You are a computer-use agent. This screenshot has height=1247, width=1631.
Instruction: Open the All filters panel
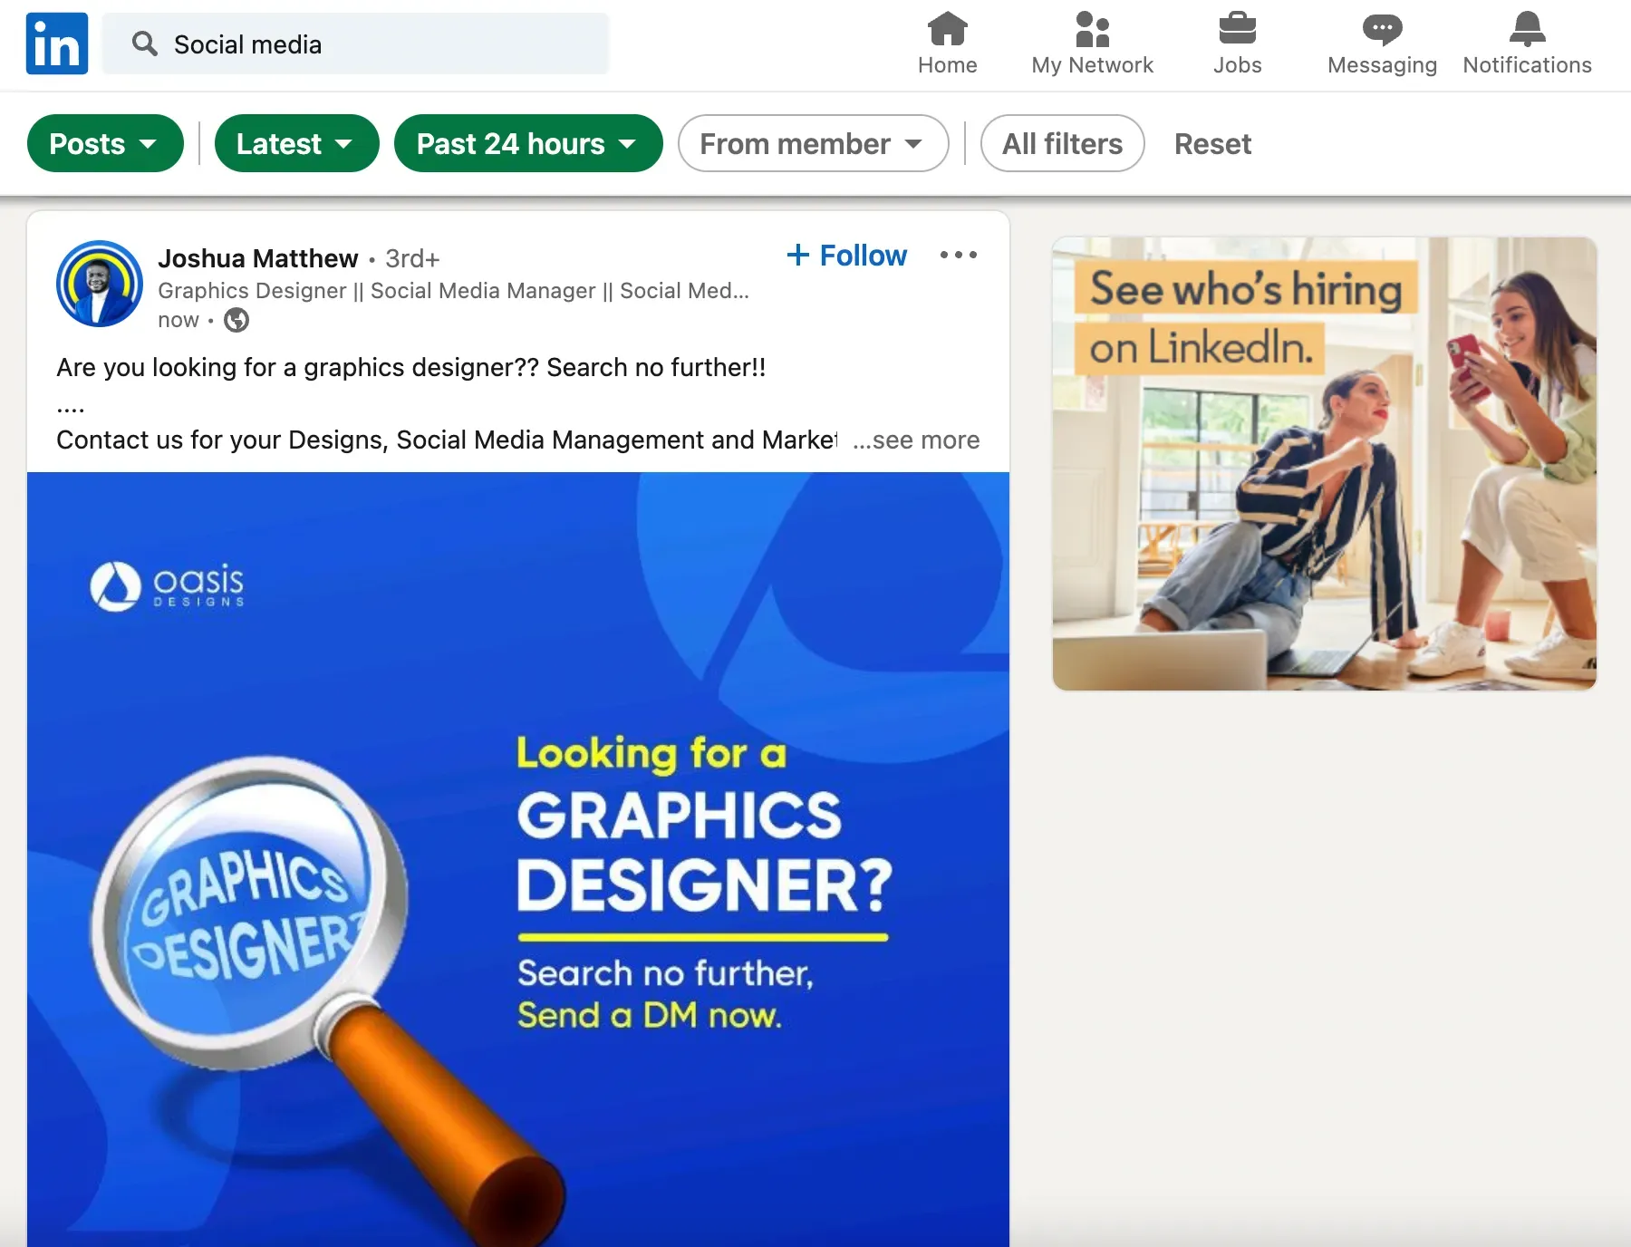1062,143
